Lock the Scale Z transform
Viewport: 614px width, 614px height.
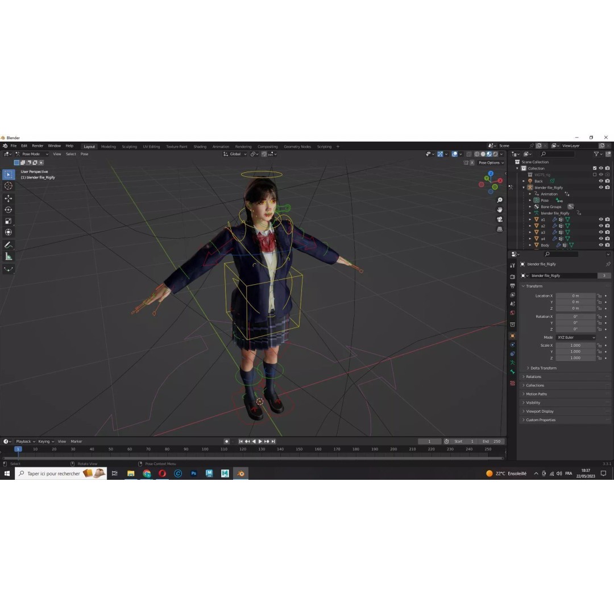point(599,358)
